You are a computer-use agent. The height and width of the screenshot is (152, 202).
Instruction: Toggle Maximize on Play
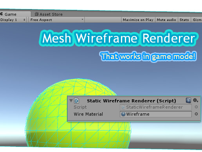coord(138,20)
